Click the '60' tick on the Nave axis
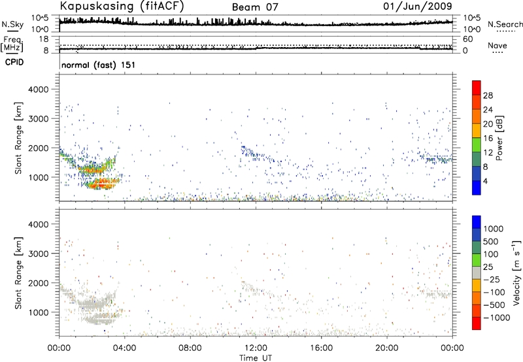The image size is (523, 362). pos(468,39)
